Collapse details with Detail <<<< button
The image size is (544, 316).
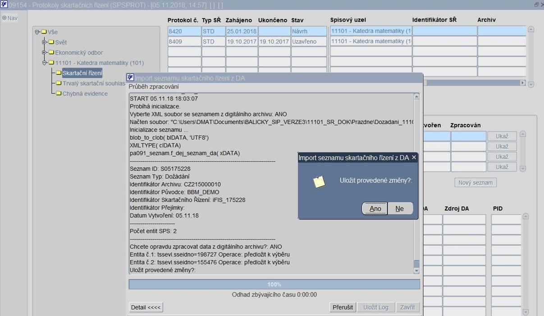[x=146, y=307]
